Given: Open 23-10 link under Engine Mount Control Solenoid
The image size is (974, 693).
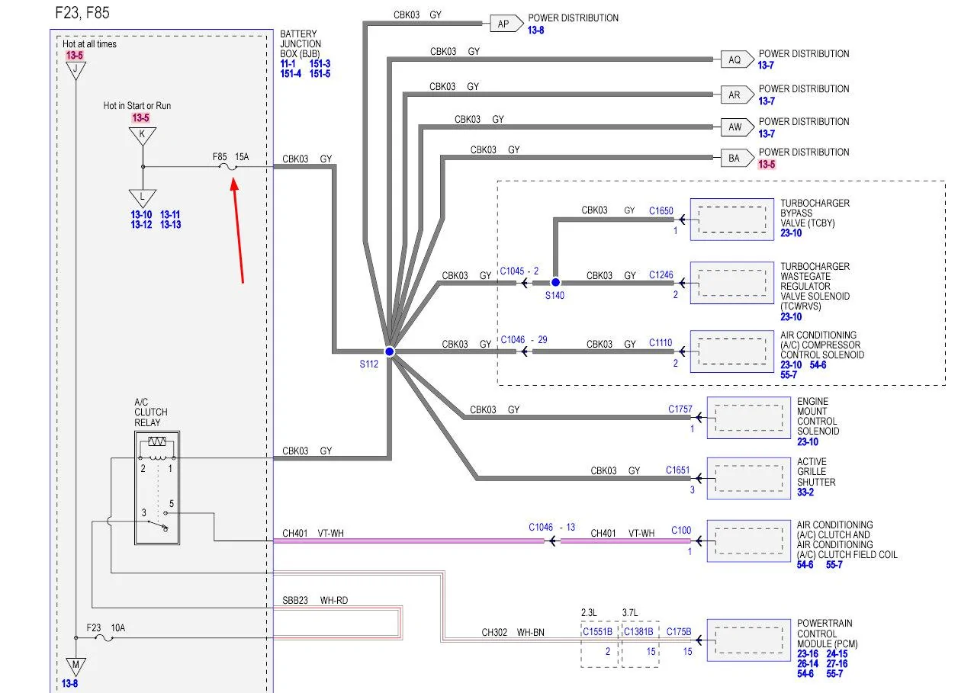Looking at the screenshot, I should pyautogui.click(x=808, y=441).
